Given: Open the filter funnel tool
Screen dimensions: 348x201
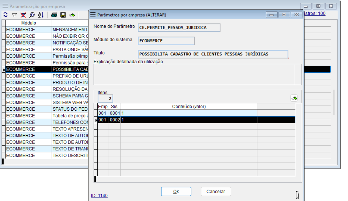Looking at the screenshot, I should [x=14, y=15].
